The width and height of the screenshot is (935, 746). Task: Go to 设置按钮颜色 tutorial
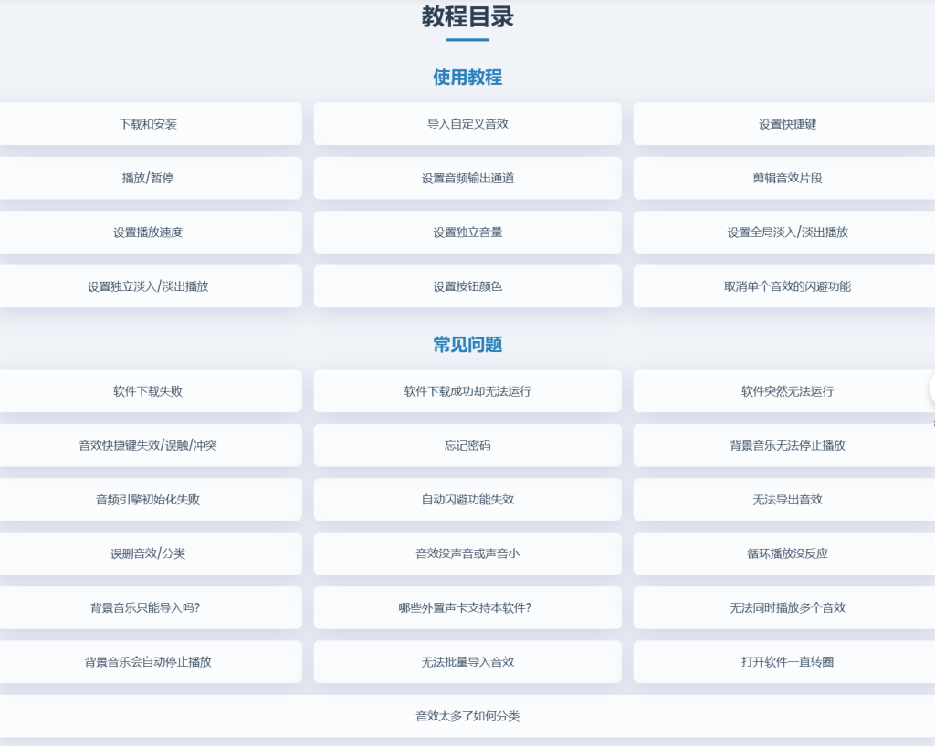[x=467, y=286]
